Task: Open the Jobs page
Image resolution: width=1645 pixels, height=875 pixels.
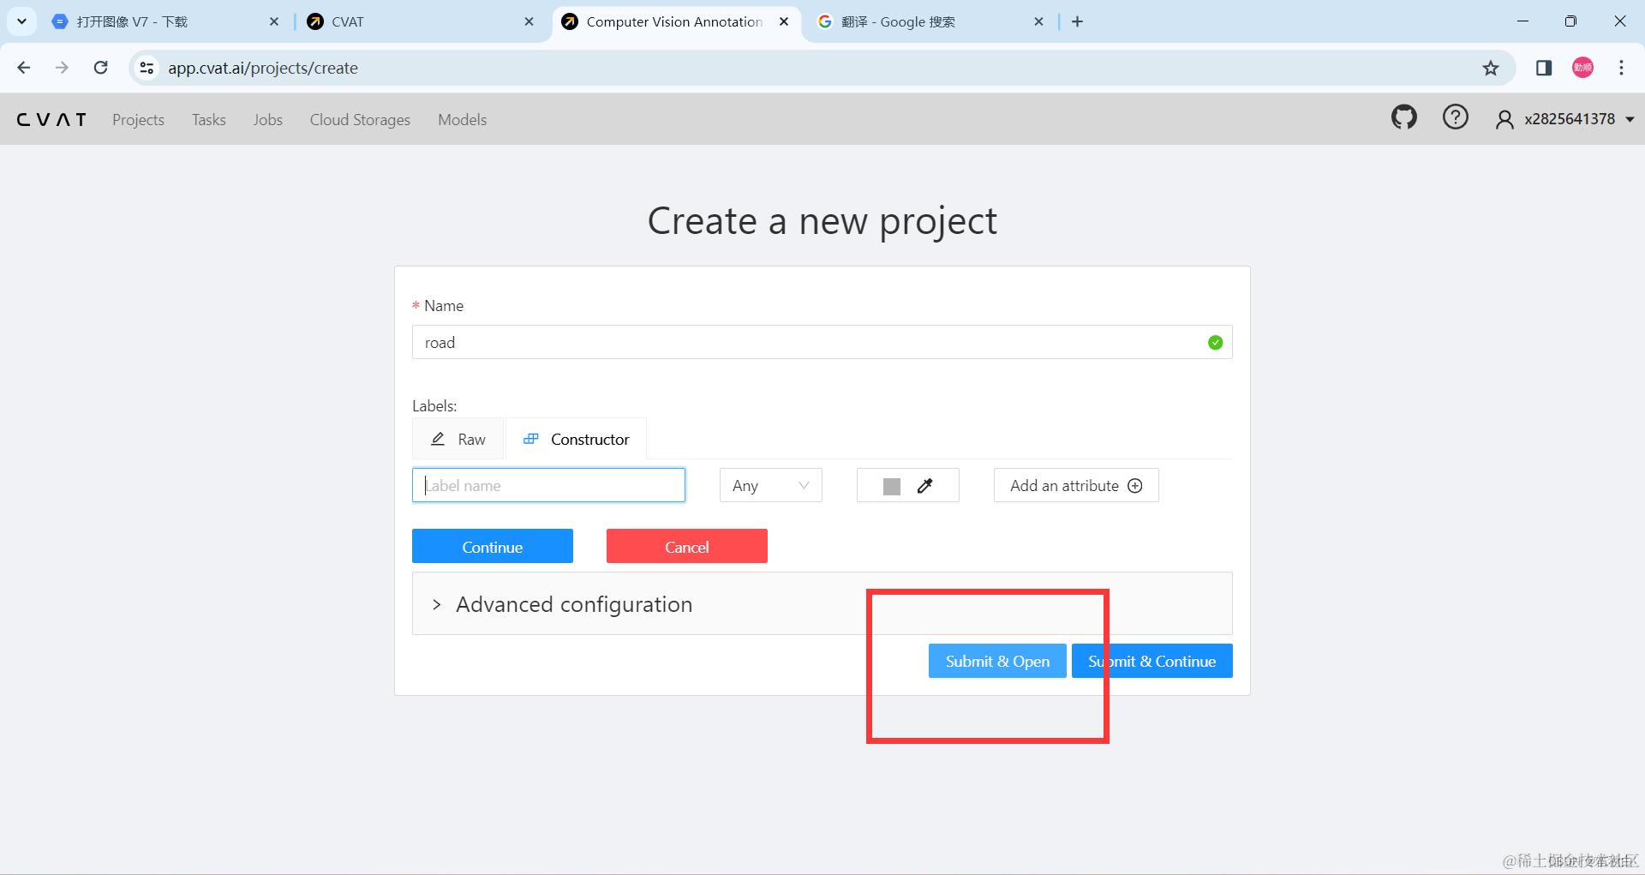Action: pyautogui.click(x=267, y=120)
